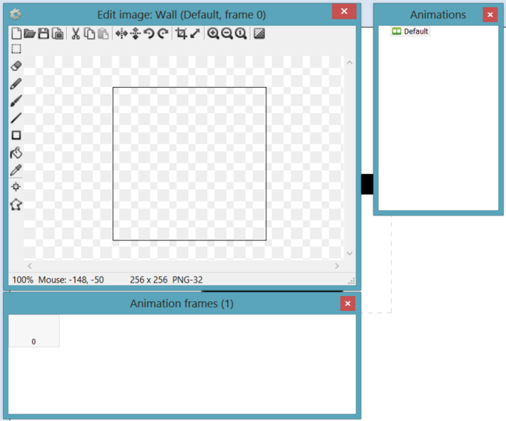Mirror the image horizontally

121,33
